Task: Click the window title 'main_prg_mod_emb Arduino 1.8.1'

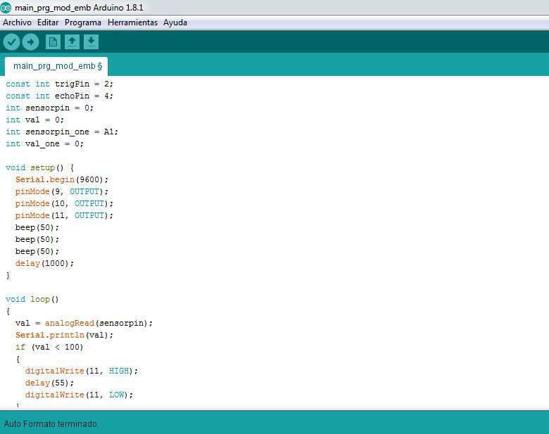Action: [x=79, y=7]
